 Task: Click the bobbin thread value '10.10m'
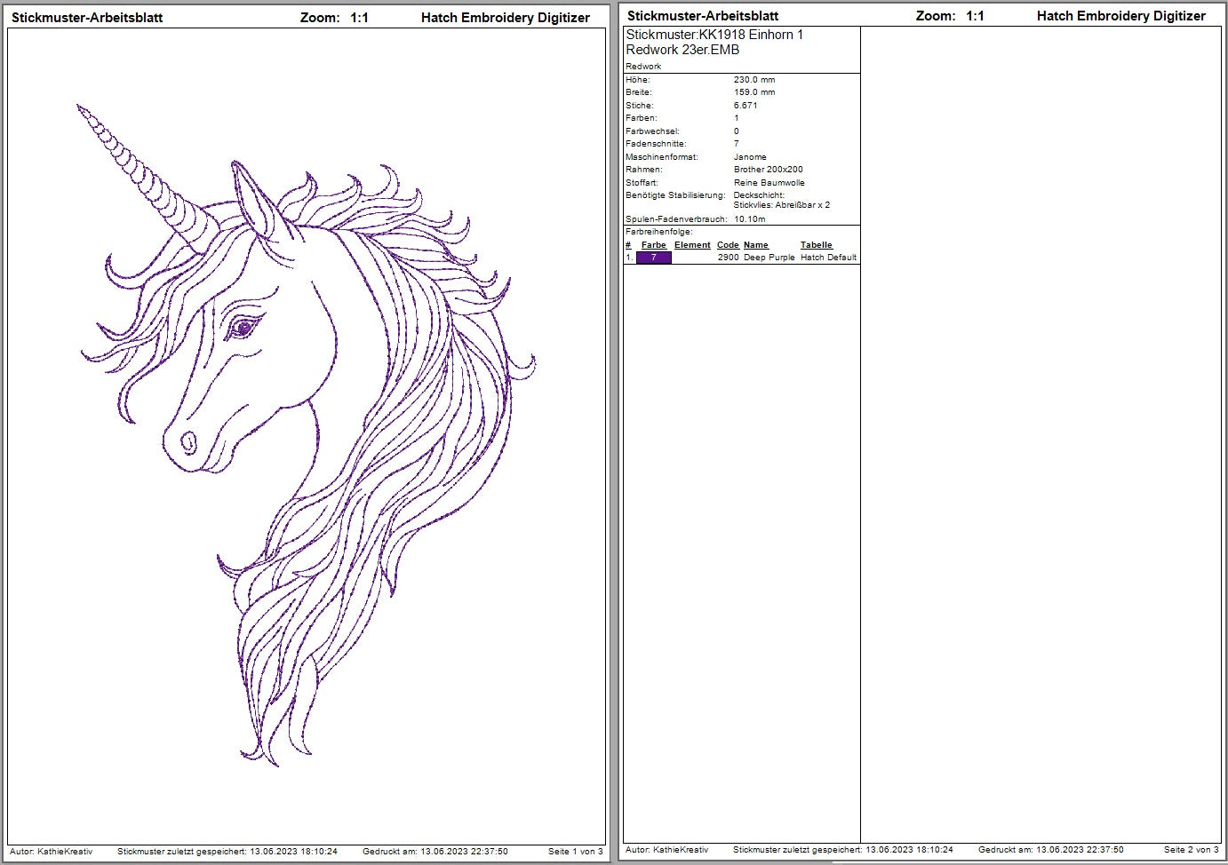[x=750, y=219]
